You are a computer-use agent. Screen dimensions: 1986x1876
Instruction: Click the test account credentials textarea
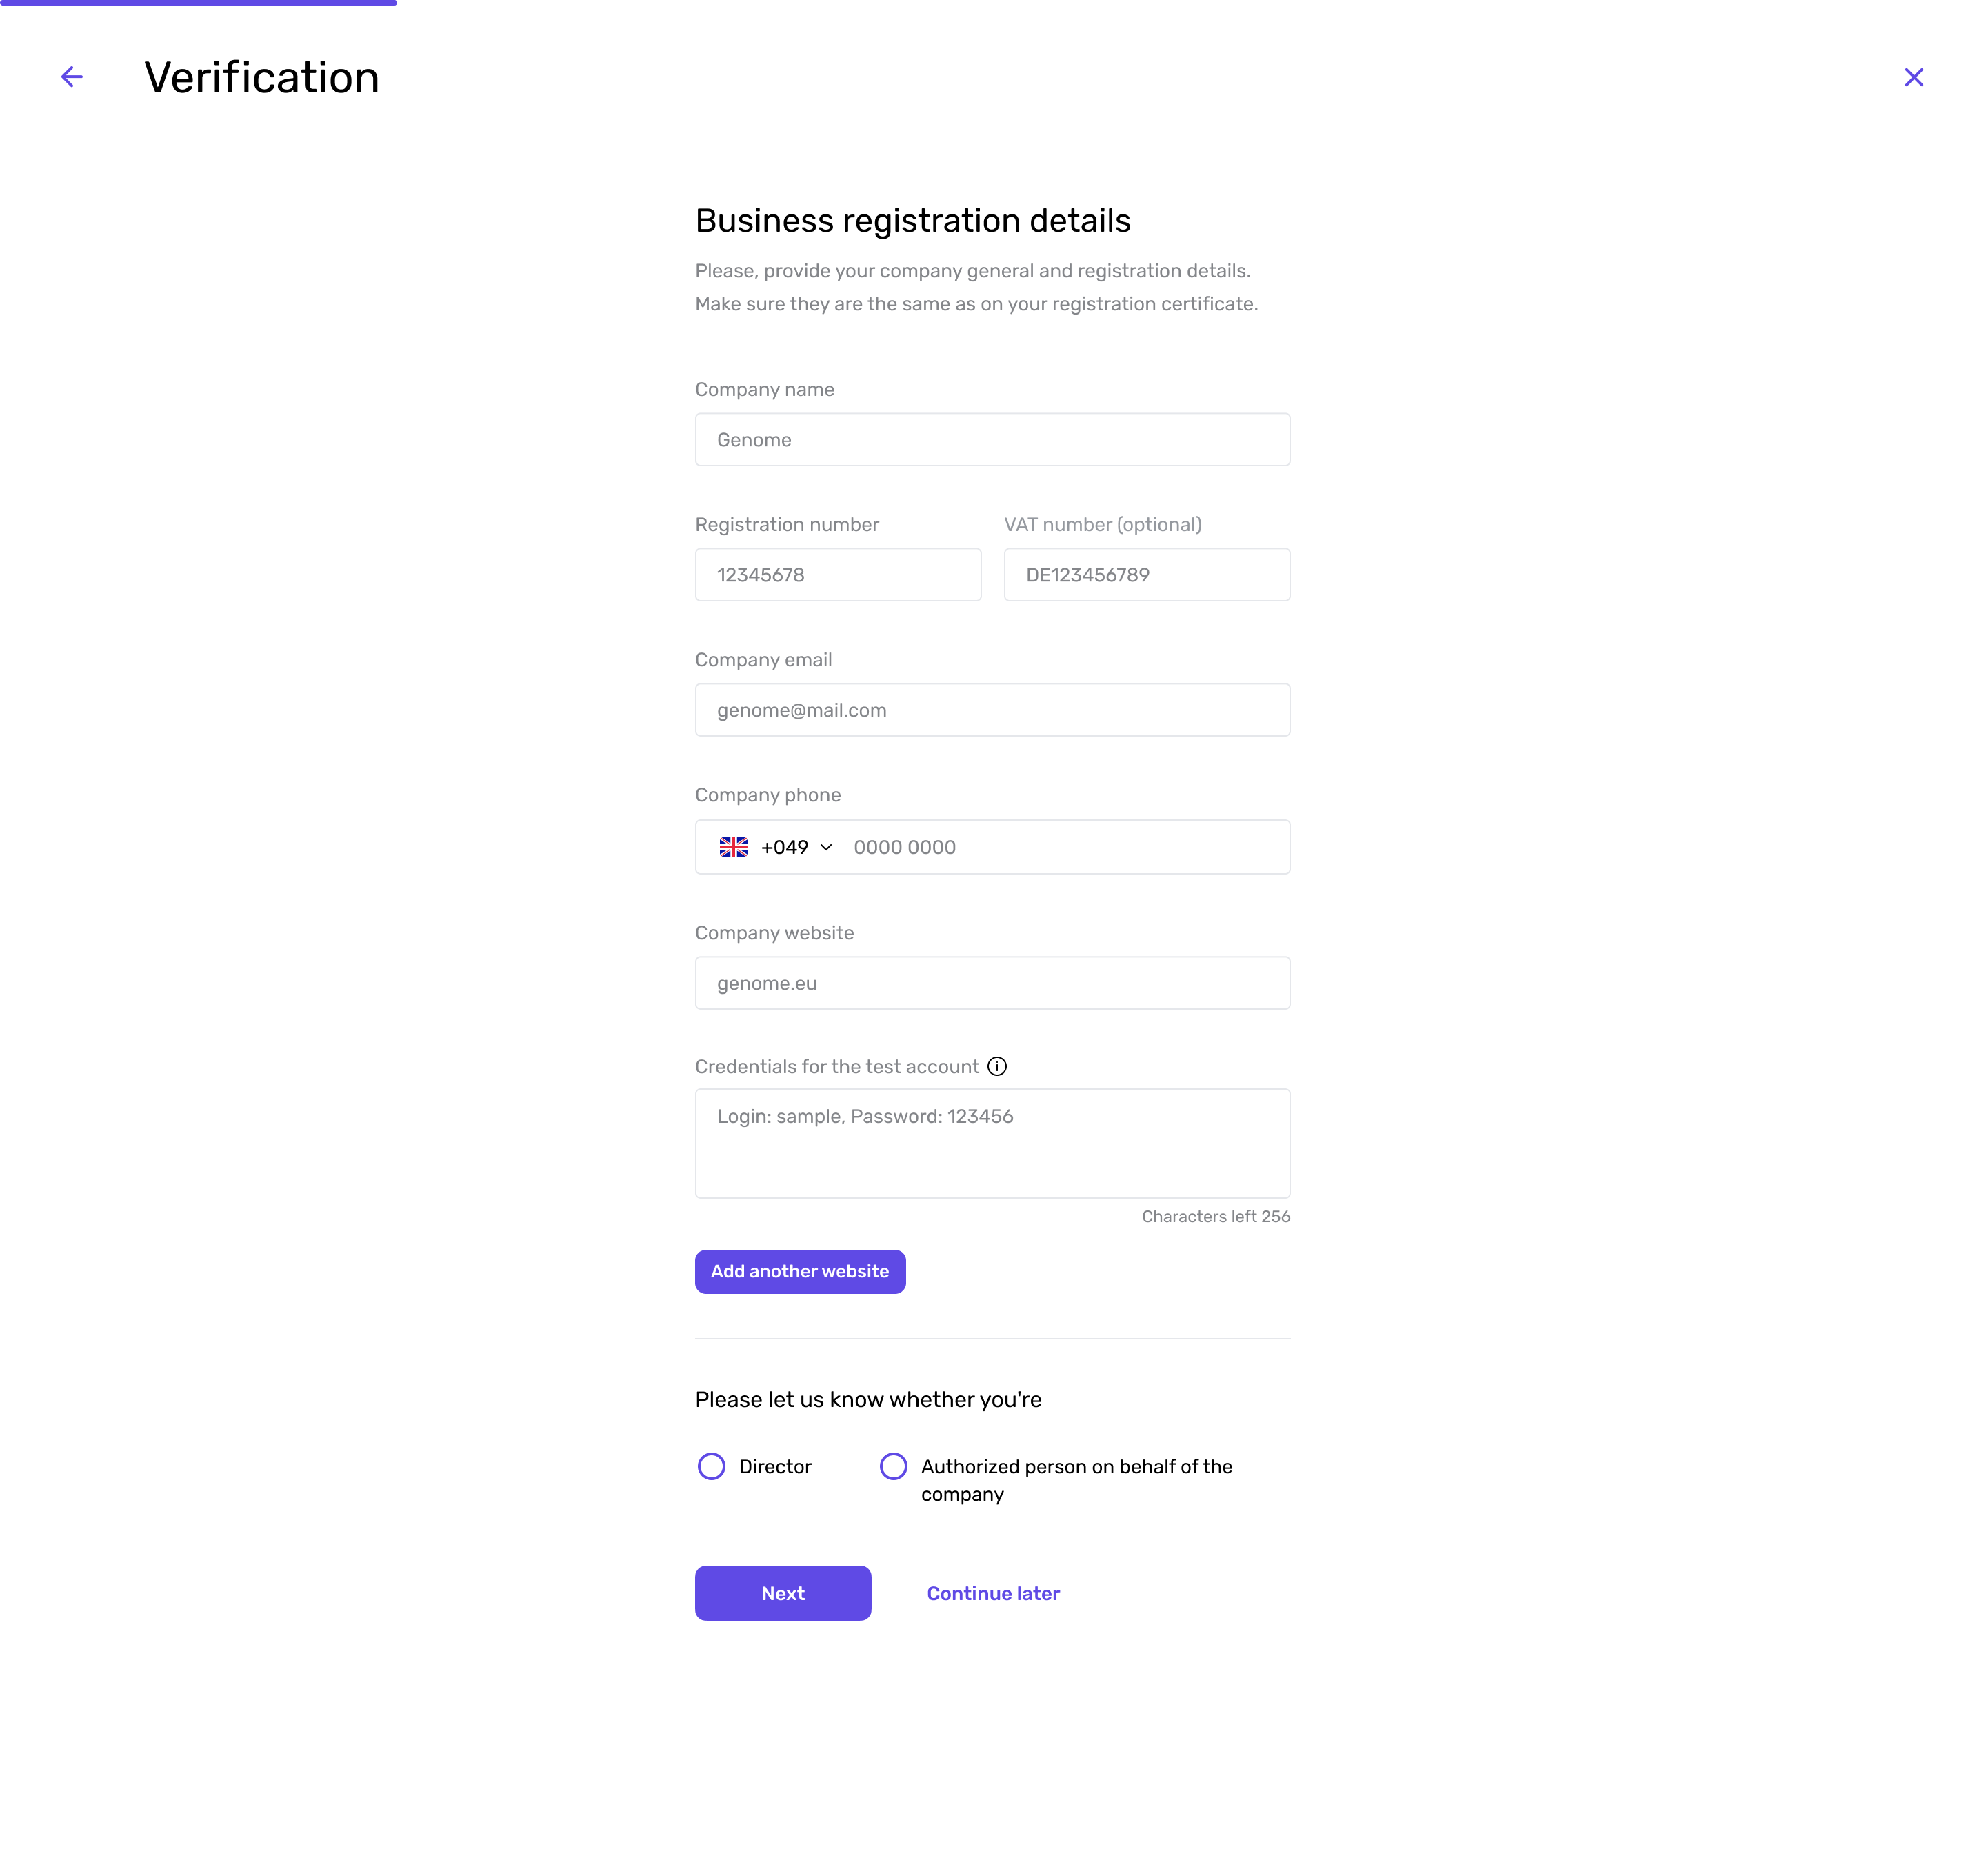point(992,1143)
